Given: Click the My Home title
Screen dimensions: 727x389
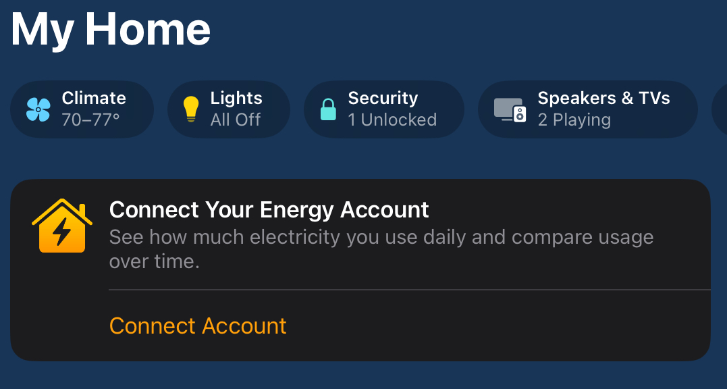Looking at the screenshot, I should tap(110, 29).
